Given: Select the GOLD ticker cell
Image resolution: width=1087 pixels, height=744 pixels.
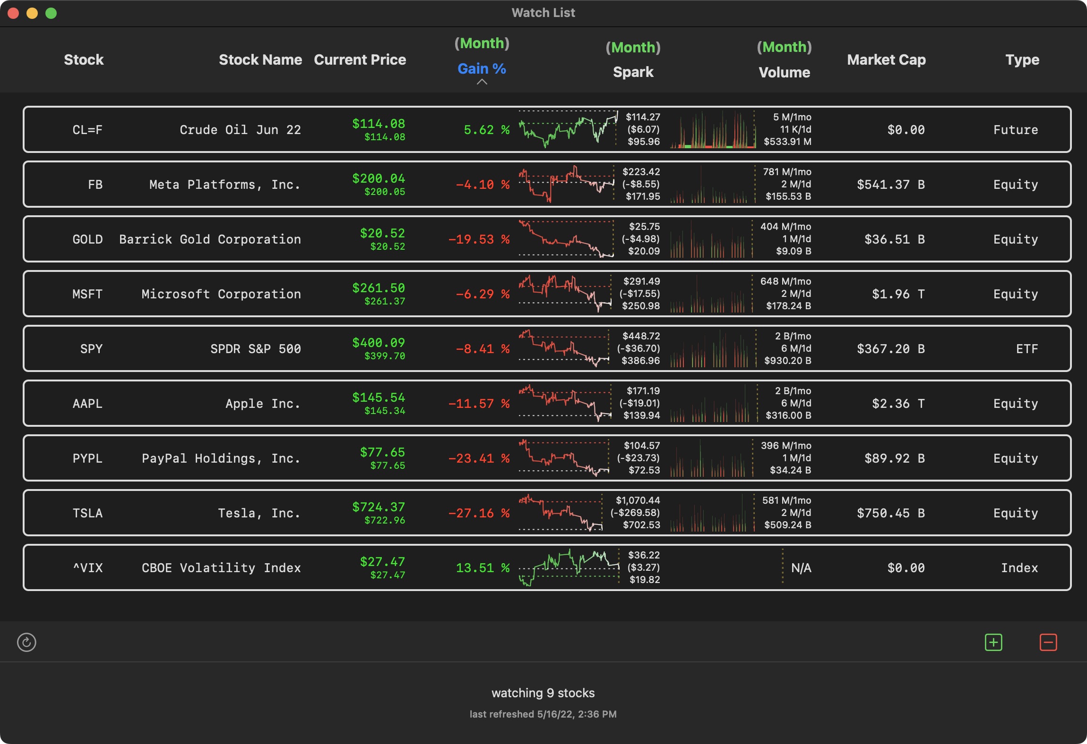Looking at the screenshot, I should (x=87, y=239).
